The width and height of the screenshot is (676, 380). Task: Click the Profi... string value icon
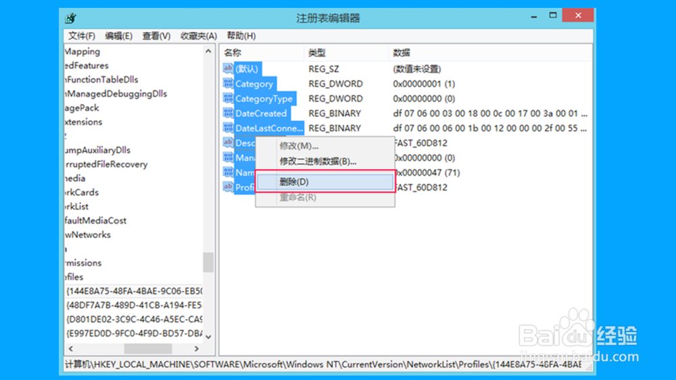click(x=228, y=187)
